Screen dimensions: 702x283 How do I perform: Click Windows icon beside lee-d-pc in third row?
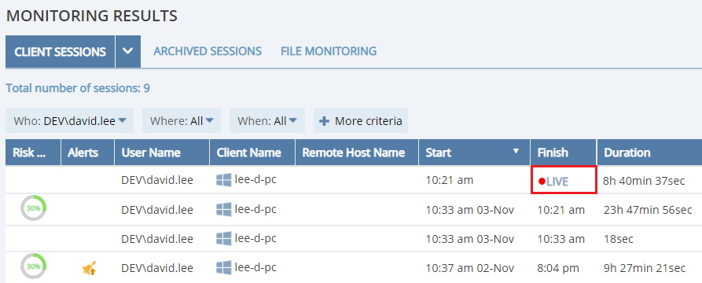point(224,239)
